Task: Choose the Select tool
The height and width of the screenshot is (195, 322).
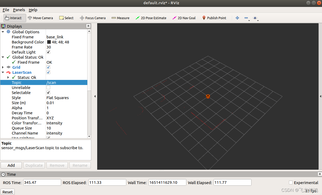Action: 66,18
